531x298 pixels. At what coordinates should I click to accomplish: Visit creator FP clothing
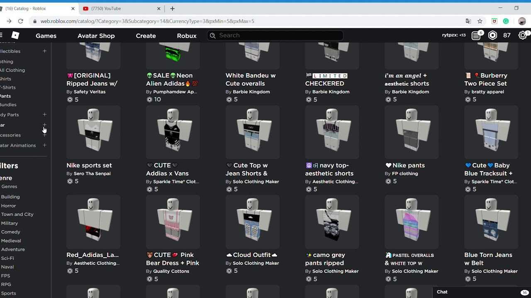[x=405, y=173]
